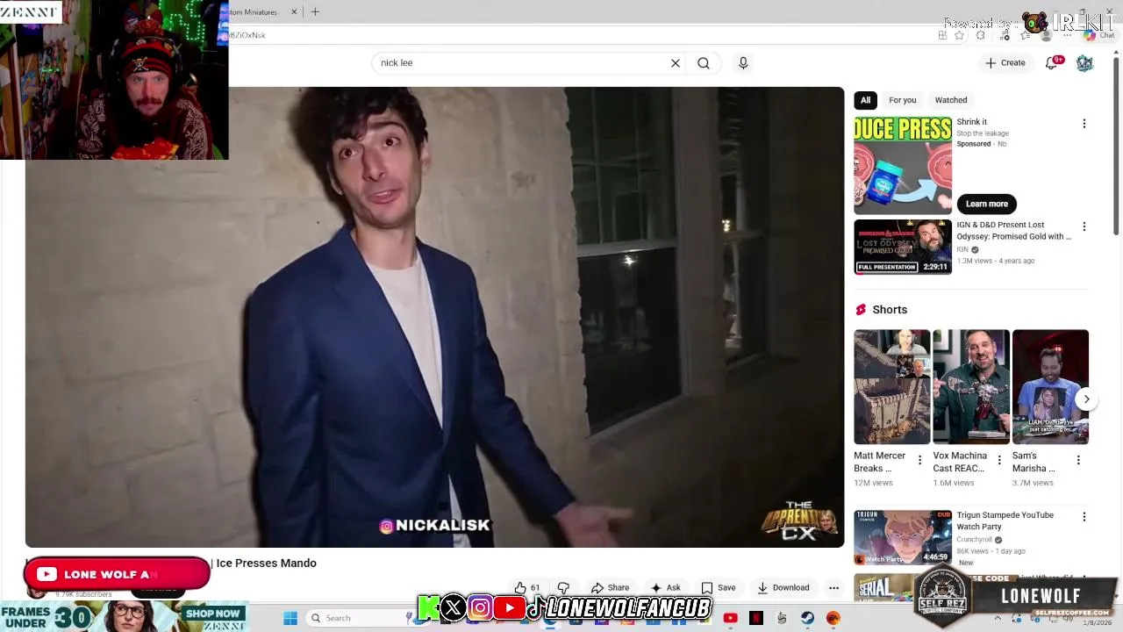Download the current video
This screenshot has height=632, width=1123.
(783, 588)
